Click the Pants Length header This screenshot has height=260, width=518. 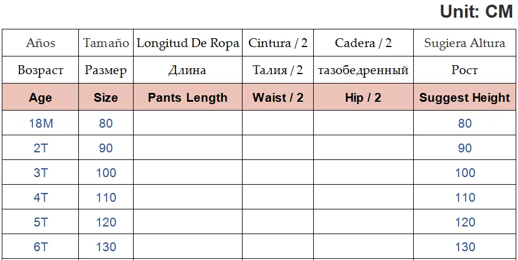click(x=188, y=98)
